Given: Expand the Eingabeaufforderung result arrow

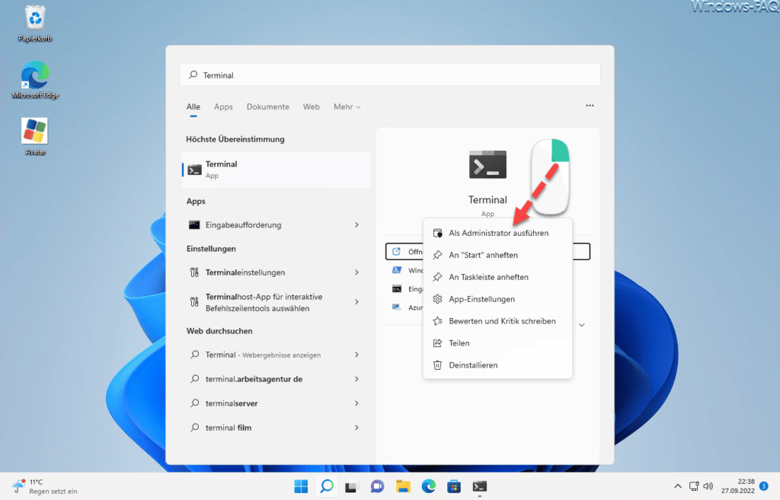Looking at the screenshot, I should (x=356, y=225).
